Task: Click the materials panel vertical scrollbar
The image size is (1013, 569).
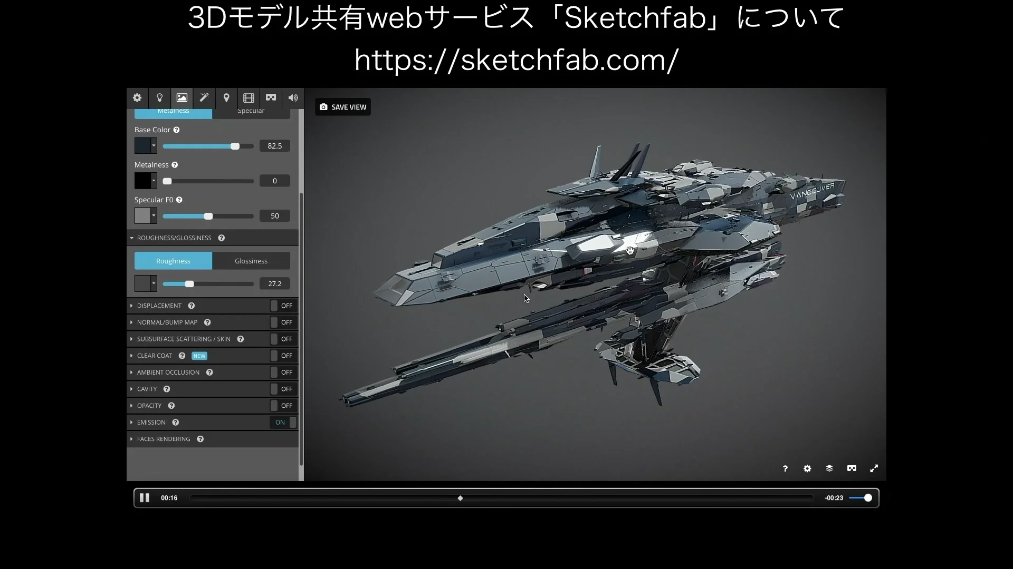Action: [301, 329]
